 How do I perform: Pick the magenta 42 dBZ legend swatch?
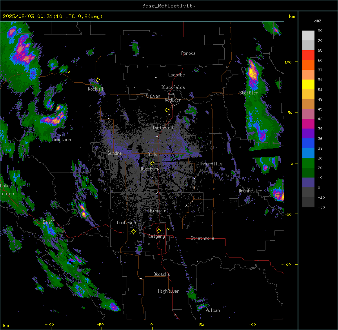(308, 123)
